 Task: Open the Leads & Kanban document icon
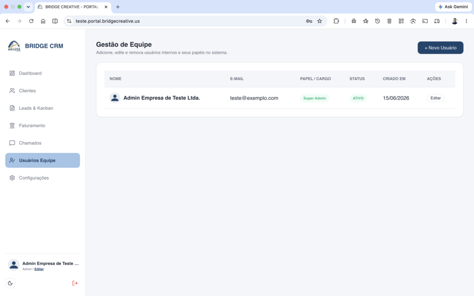[x=12, y=108]
